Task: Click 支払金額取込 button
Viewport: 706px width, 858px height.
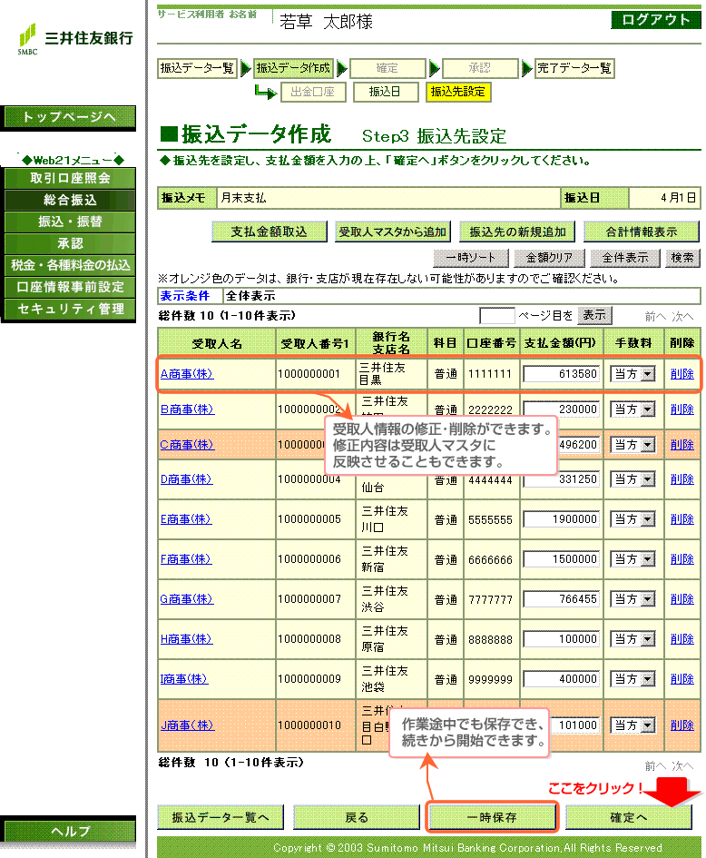Action: pos(269,232)
